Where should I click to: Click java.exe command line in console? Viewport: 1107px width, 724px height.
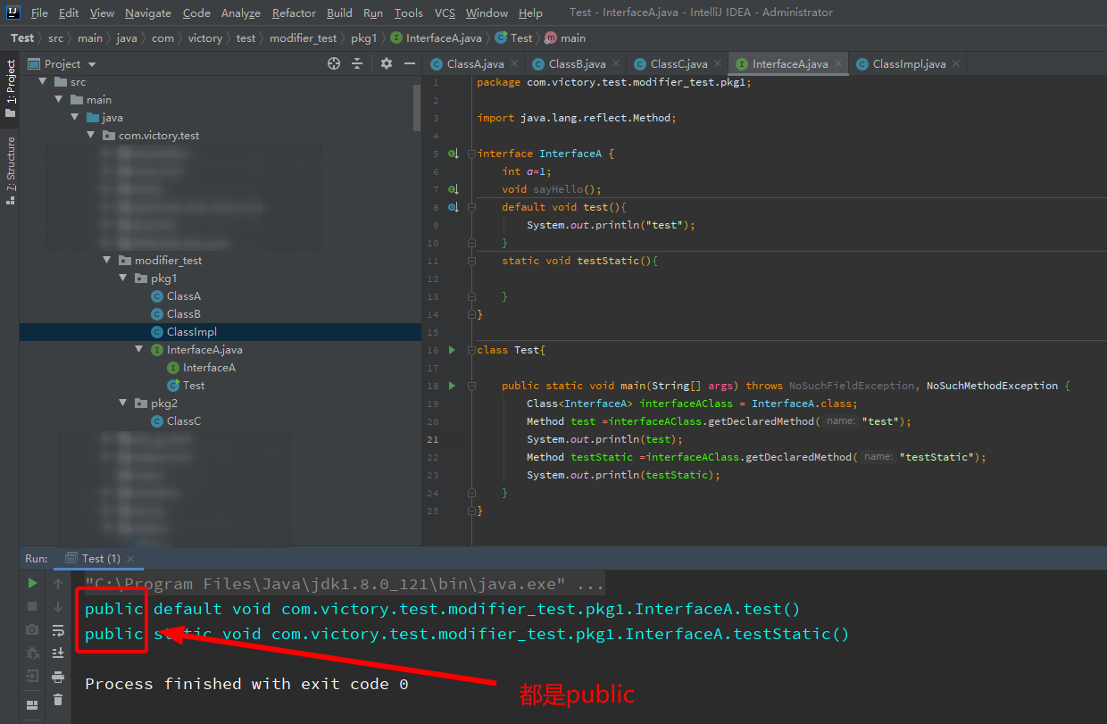coord(345,584)
